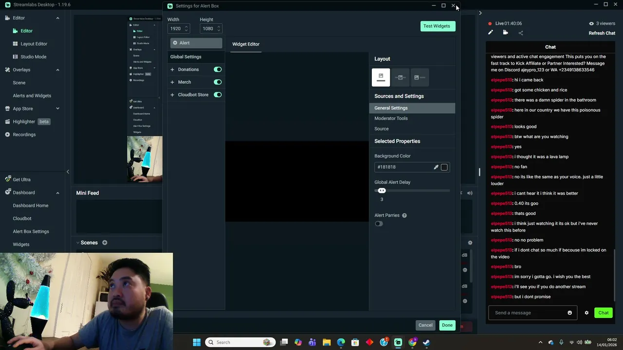Viewport: 623px width, 350px height.
Task: Open Alert Box Settings in sidebar
Action: 31,231
